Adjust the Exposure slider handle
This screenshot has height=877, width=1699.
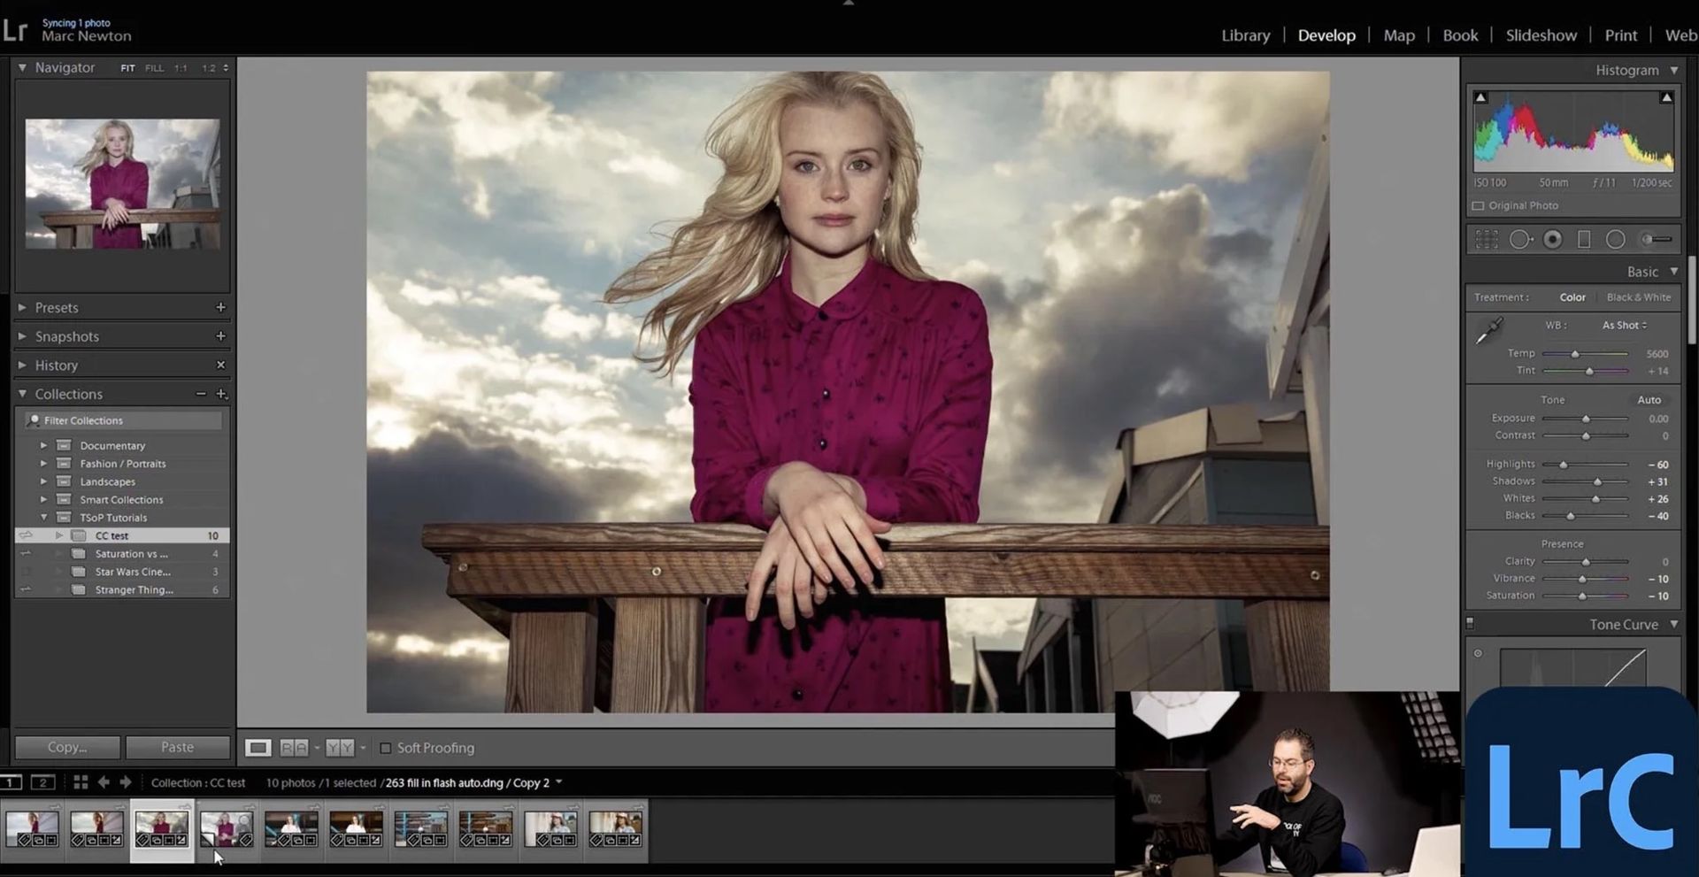coord(1586,419)
